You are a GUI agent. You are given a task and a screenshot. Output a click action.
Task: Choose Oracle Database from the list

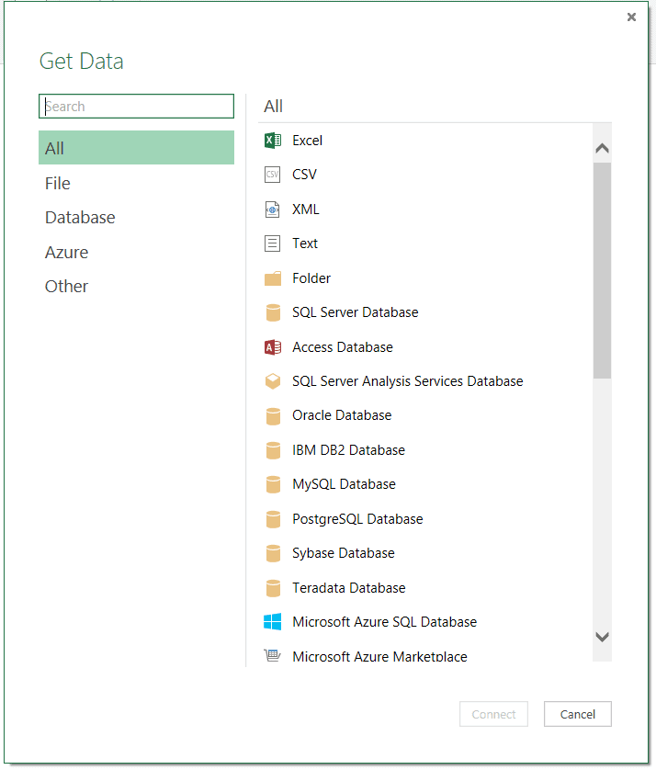point(342,415)
